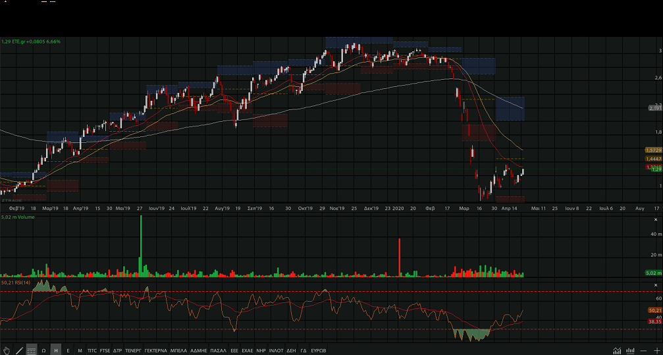Open the indicators chart icon
Image resolution: width=663 pixels, height=355 pixels.
click(x=618, y=351)
